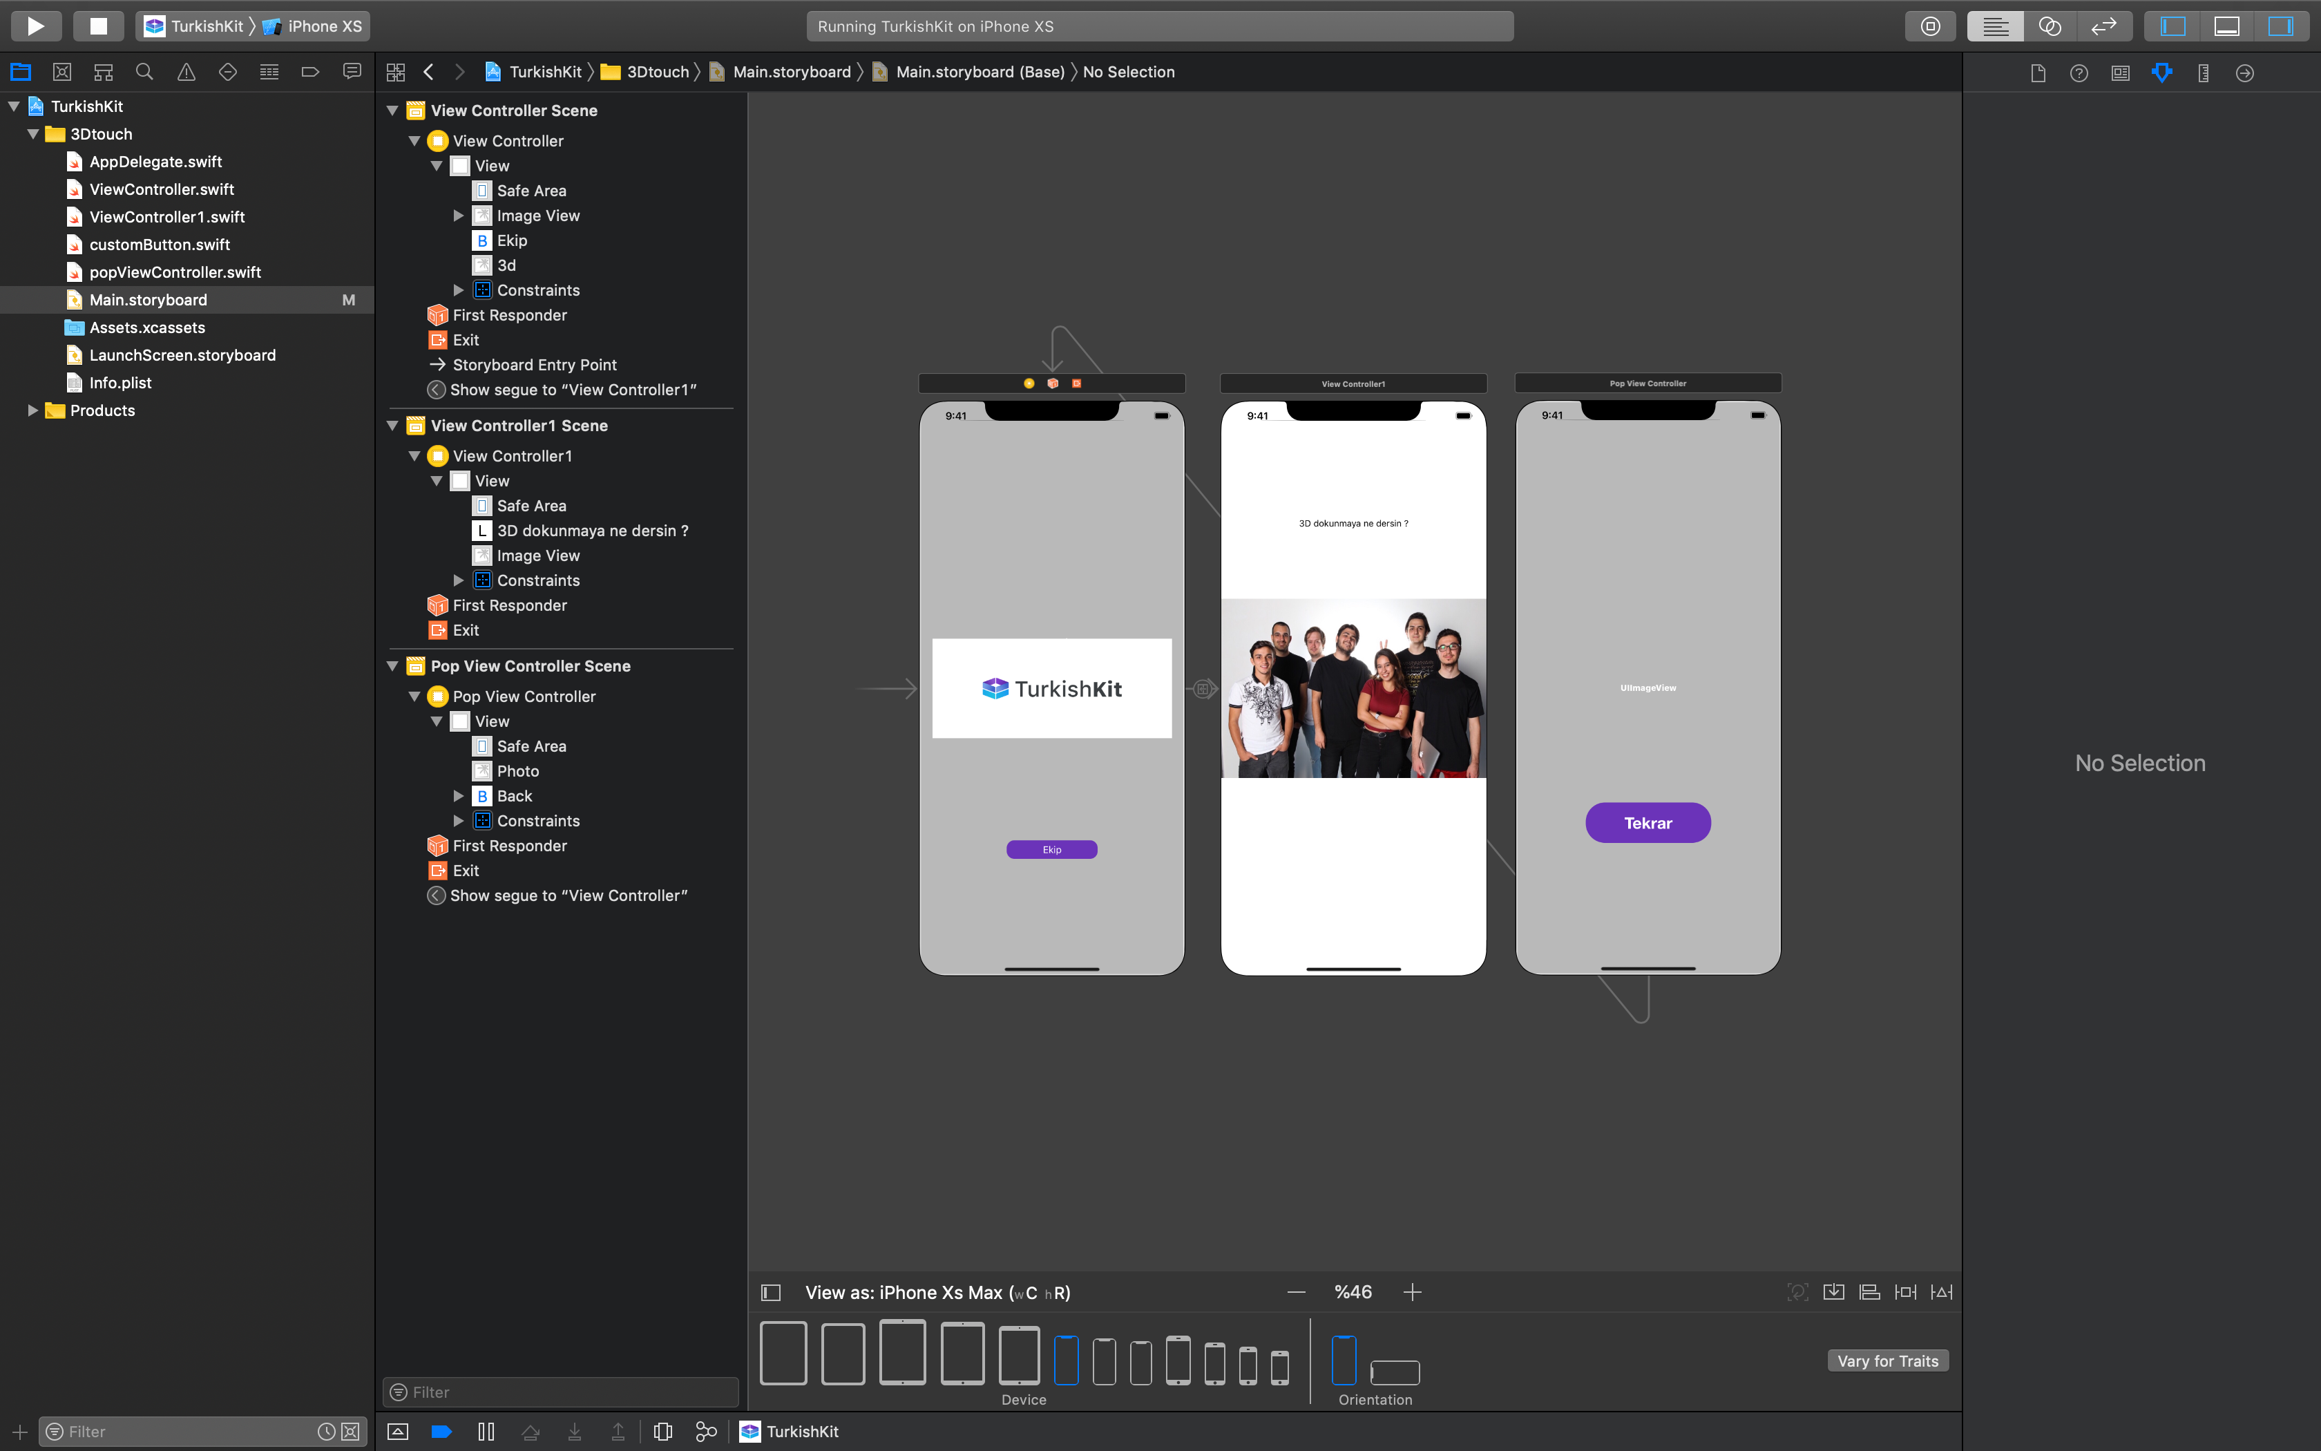Select landscape orientation

pos(1395,1372)
